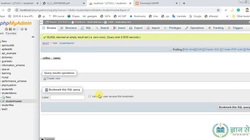Expand the studentdb database
250x140 pixels.
(7, 89)
